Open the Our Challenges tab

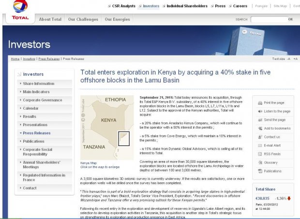(83, 19)
